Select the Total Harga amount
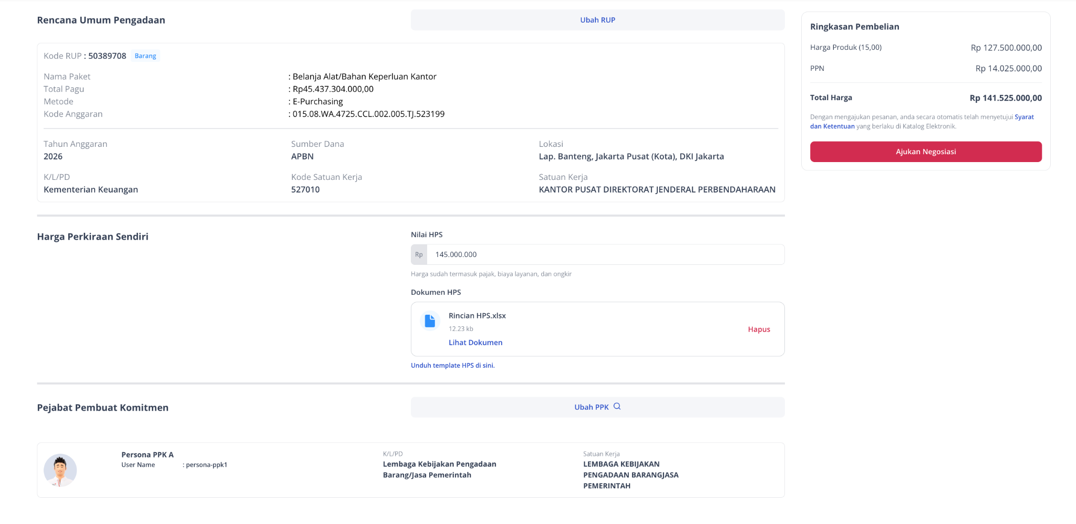 1006,98
